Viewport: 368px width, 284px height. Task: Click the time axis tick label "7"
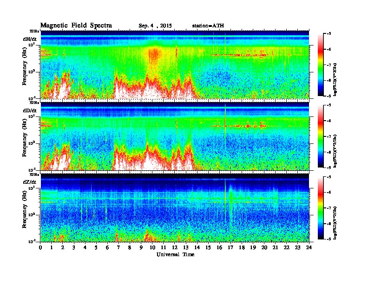click(x=119, y=247)
